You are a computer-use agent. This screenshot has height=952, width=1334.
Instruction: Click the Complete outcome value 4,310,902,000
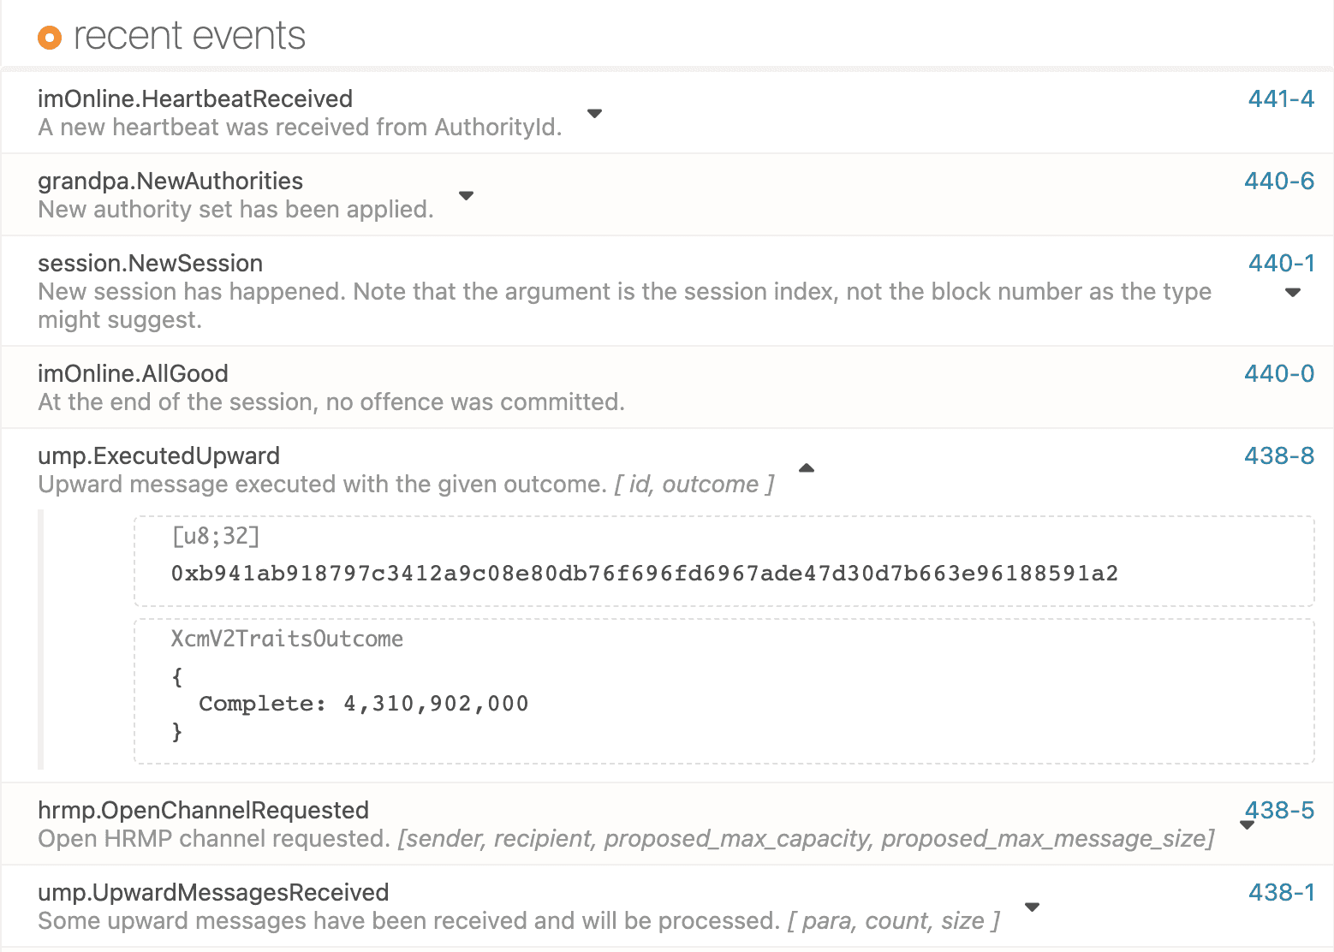click(363, 703)
